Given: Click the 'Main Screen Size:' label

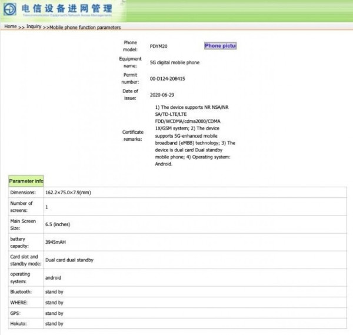Looking at the screenshot, I should 23,225.
